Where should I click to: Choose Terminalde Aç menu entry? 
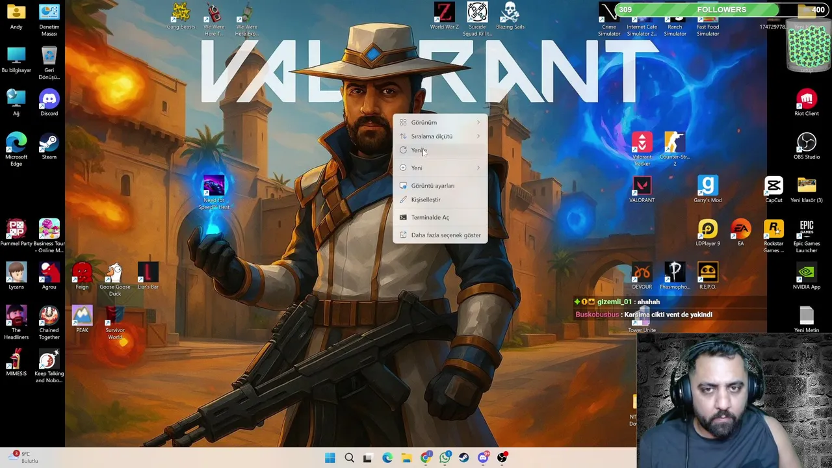(x=440, y=217)
